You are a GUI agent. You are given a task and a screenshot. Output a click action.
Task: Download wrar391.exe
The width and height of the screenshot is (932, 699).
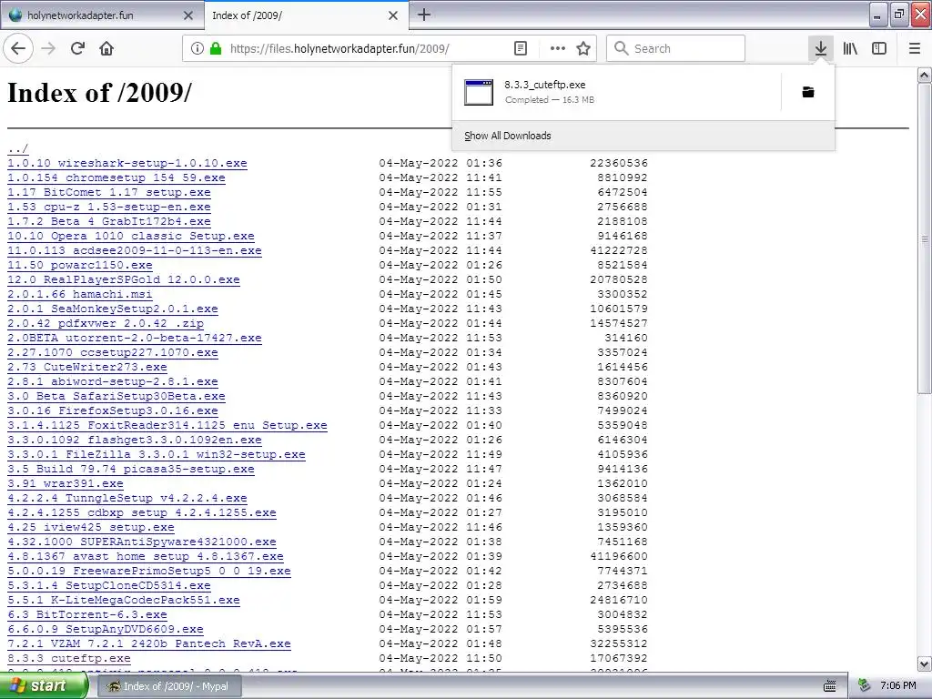(x=66, y=483)
